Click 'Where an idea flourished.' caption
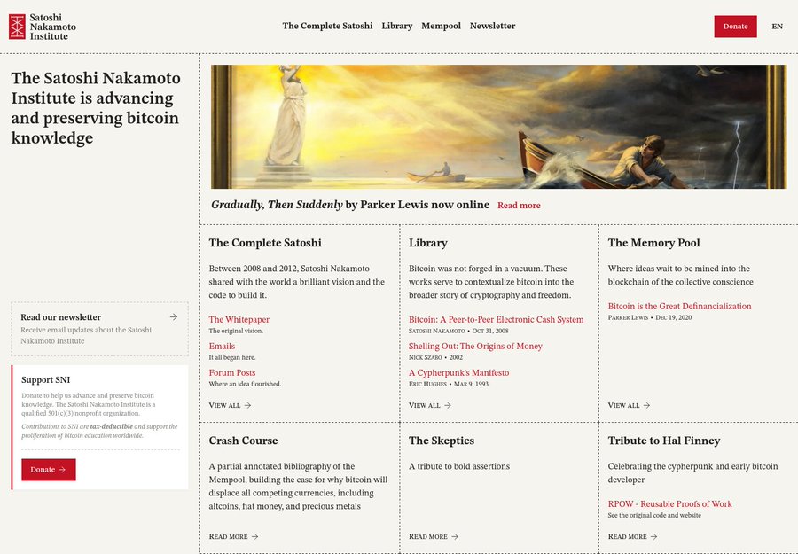 245,384
